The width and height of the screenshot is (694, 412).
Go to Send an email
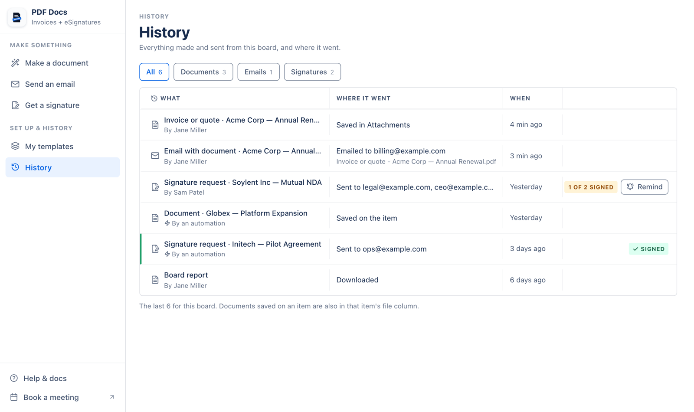point(62,84)
